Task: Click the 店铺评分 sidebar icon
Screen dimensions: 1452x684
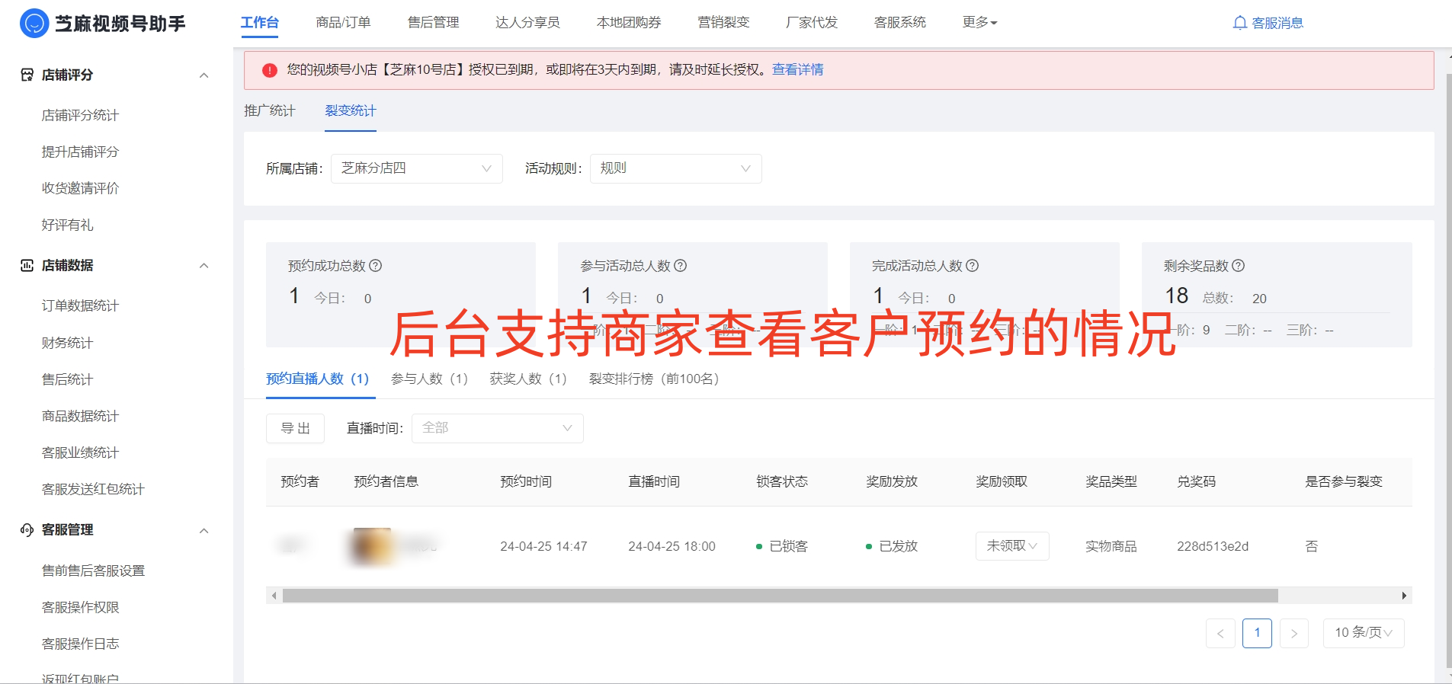Action: (27, 75)
